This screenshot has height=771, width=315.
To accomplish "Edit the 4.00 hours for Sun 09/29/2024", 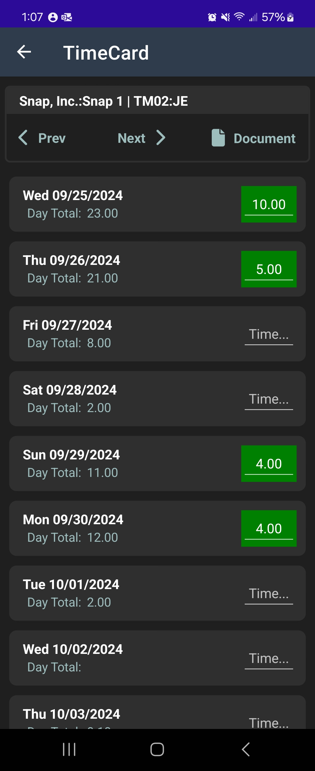I will [269, 463].
